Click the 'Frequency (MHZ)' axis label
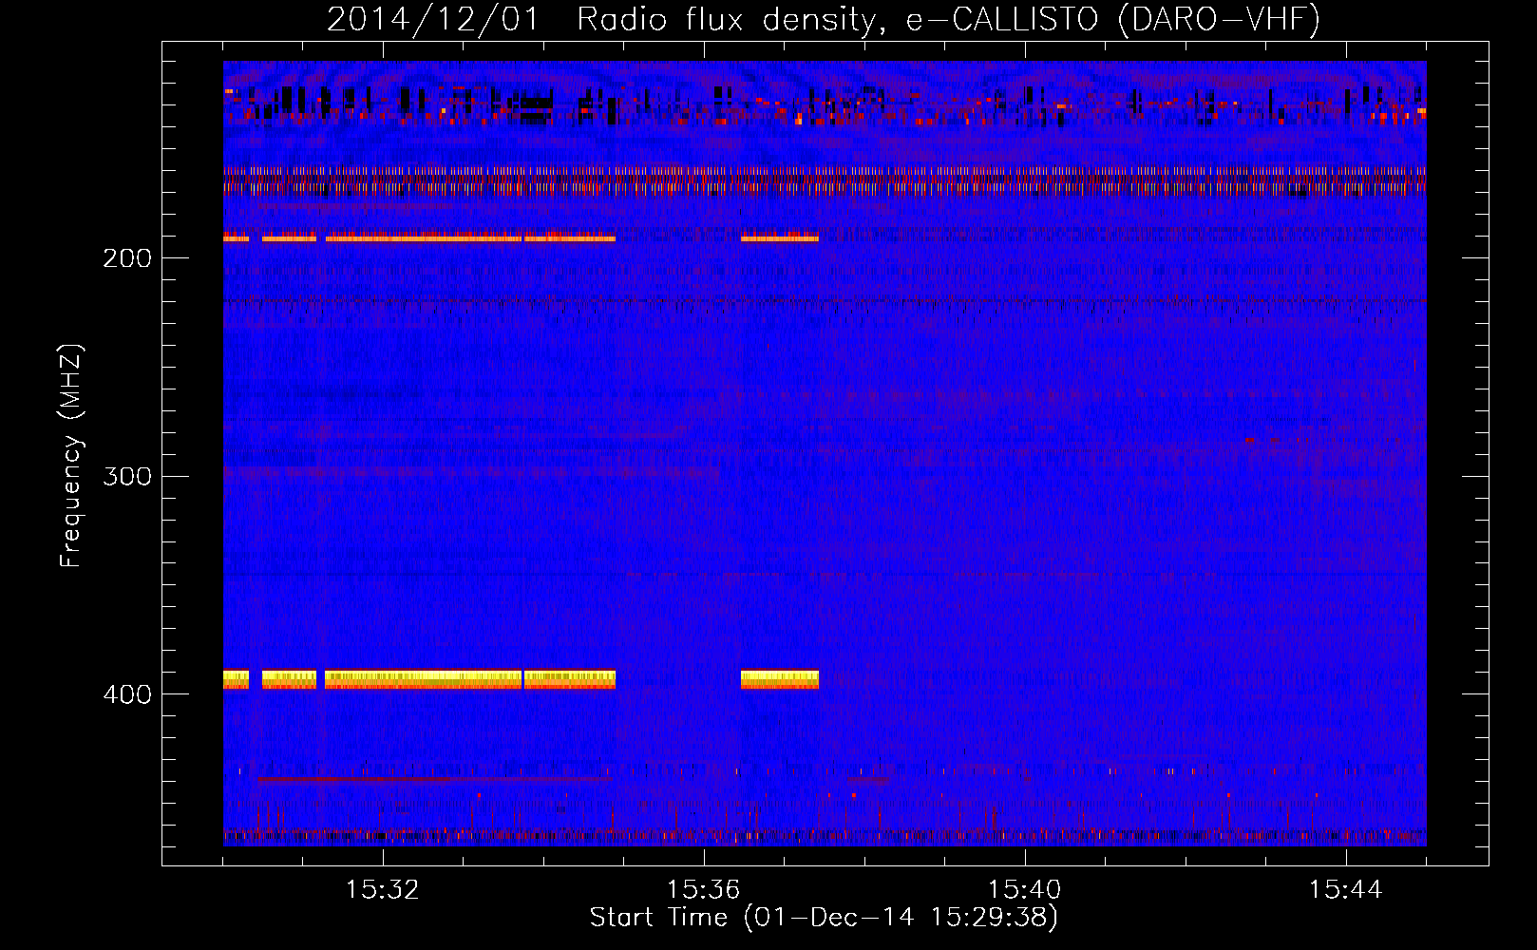1537x950 pixels. 71,456
